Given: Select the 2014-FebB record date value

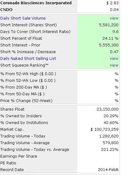Looking at the screenshot, I should point(108,170).
